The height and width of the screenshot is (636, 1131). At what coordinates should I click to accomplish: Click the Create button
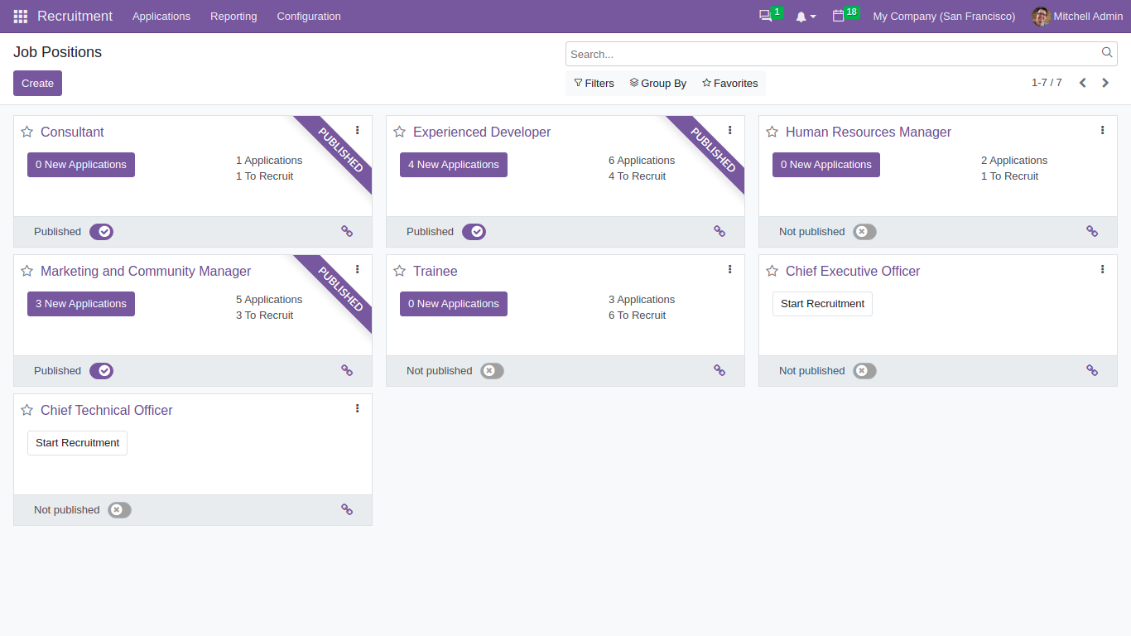point(37,83)
